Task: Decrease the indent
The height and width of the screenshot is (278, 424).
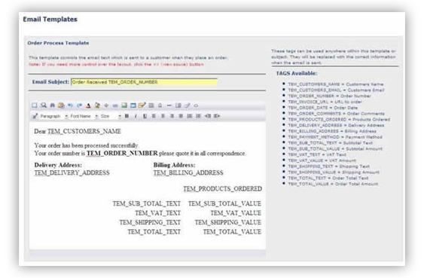Action: (x=208, y=116)
